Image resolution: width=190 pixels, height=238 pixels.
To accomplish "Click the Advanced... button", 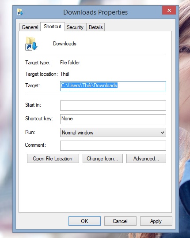I will [146, 159].
